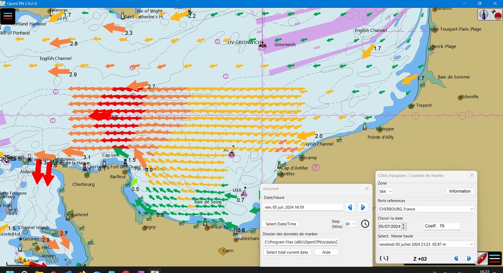Step forward in time in otcurrent dialog

(363, 207)
